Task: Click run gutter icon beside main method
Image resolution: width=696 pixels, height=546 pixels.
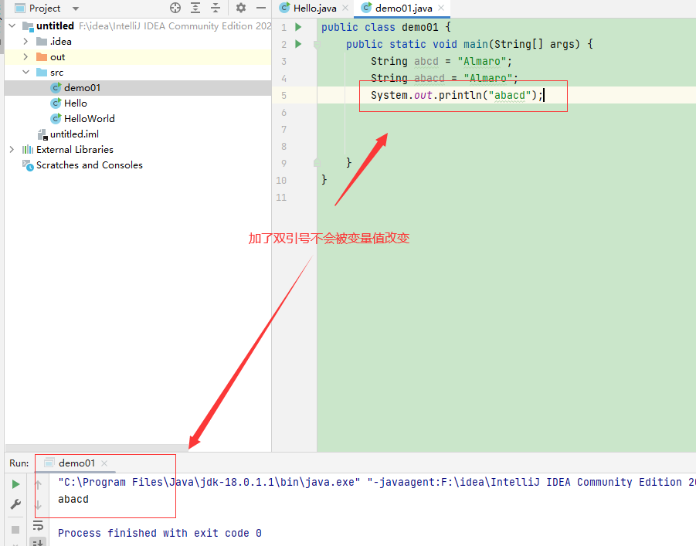Action: coord(298,44)
